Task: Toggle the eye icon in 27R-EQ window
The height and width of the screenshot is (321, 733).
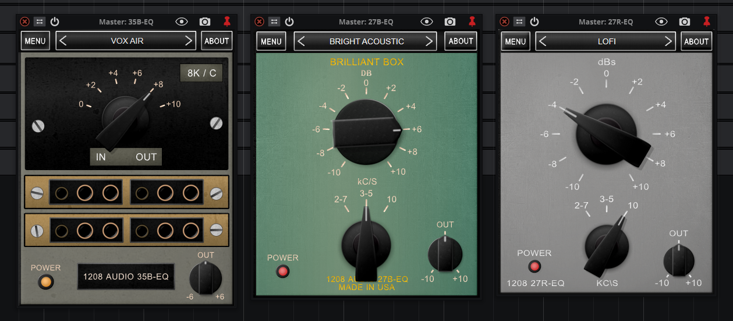Action: coord(661,22)
